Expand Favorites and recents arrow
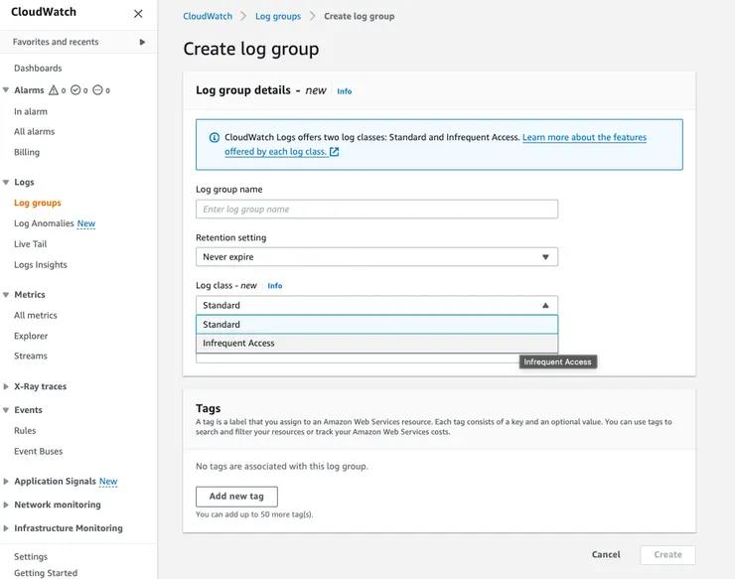 click(142, 42)
